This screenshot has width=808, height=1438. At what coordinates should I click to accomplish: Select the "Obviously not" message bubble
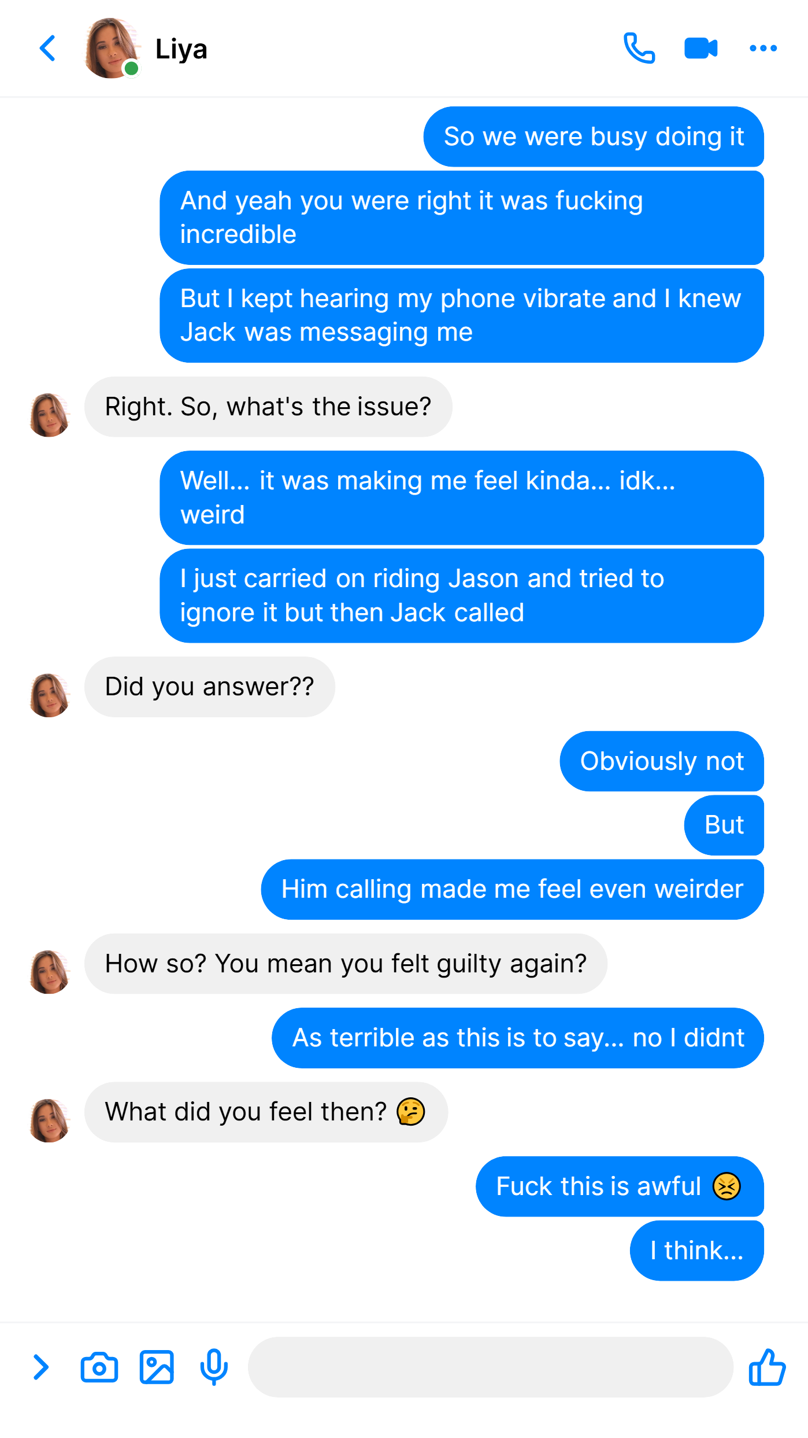662,761
